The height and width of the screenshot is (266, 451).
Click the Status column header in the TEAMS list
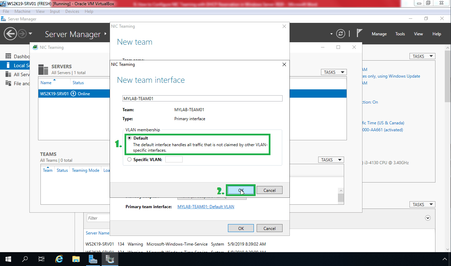pyautogui.click(x=62, y=170)
